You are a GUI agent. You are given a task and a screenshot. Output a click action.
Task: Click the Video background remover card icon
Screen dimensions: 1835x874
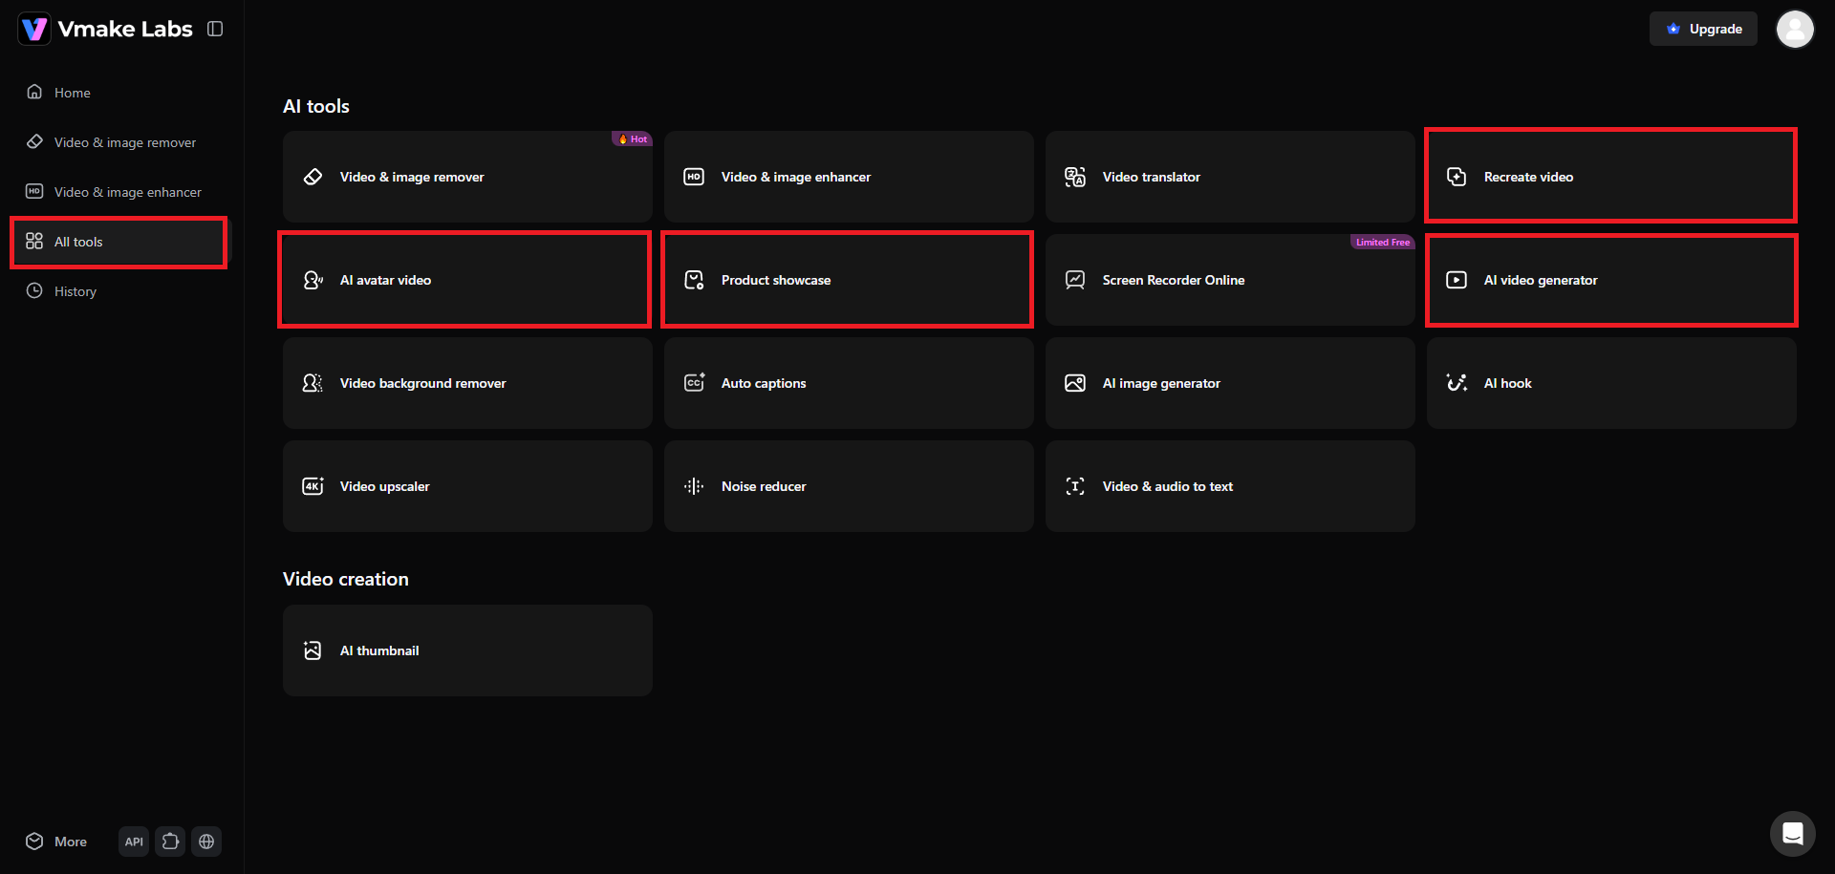click(313, 383)
